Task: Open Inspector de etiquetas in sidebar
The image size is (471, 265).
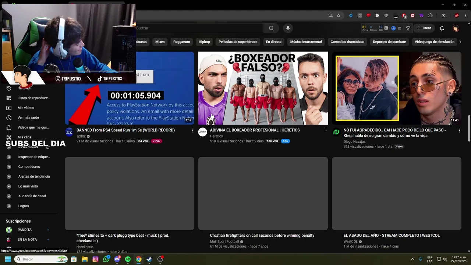Action: tap(29, 157)
